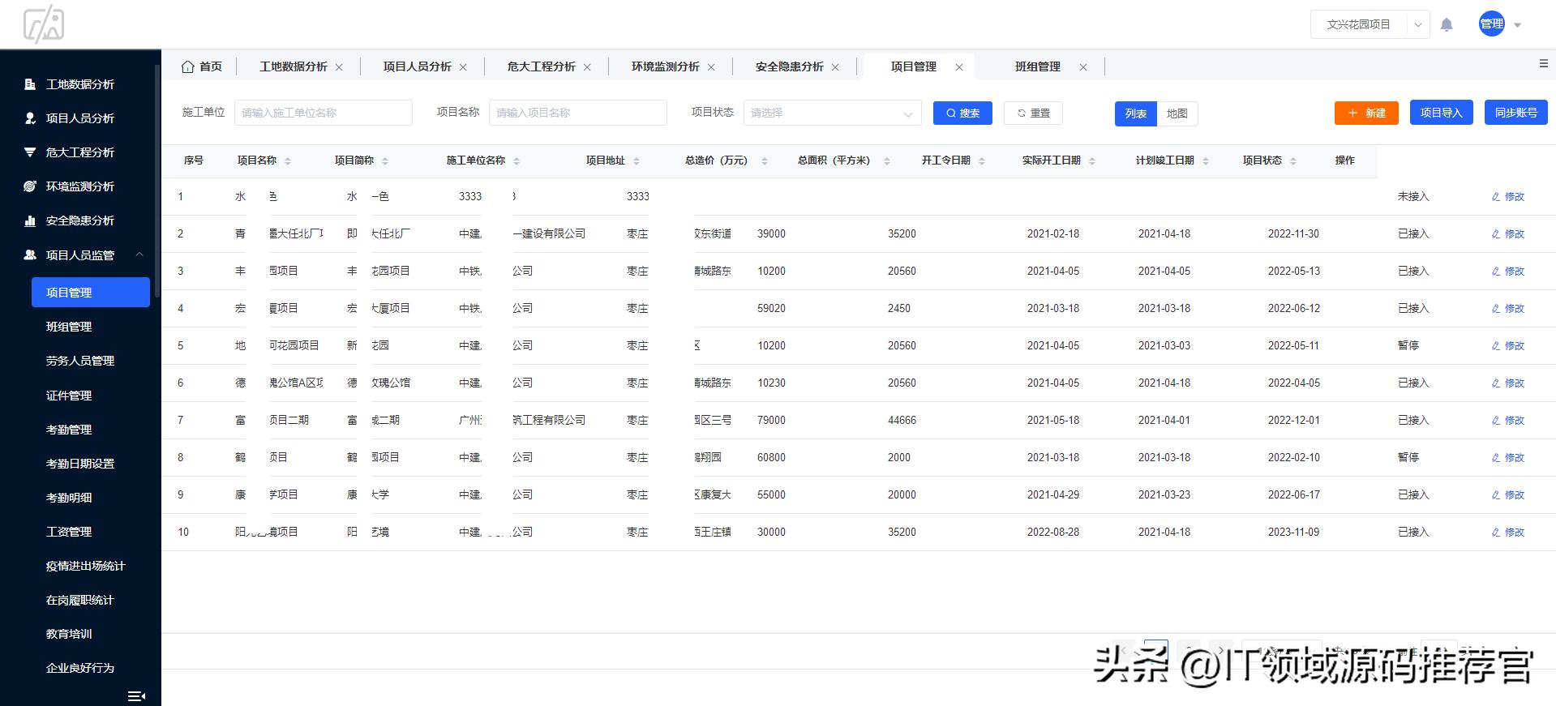Switch to 地图 map view
Viewport: 1556px width, 706px height.
[1177, 113]
